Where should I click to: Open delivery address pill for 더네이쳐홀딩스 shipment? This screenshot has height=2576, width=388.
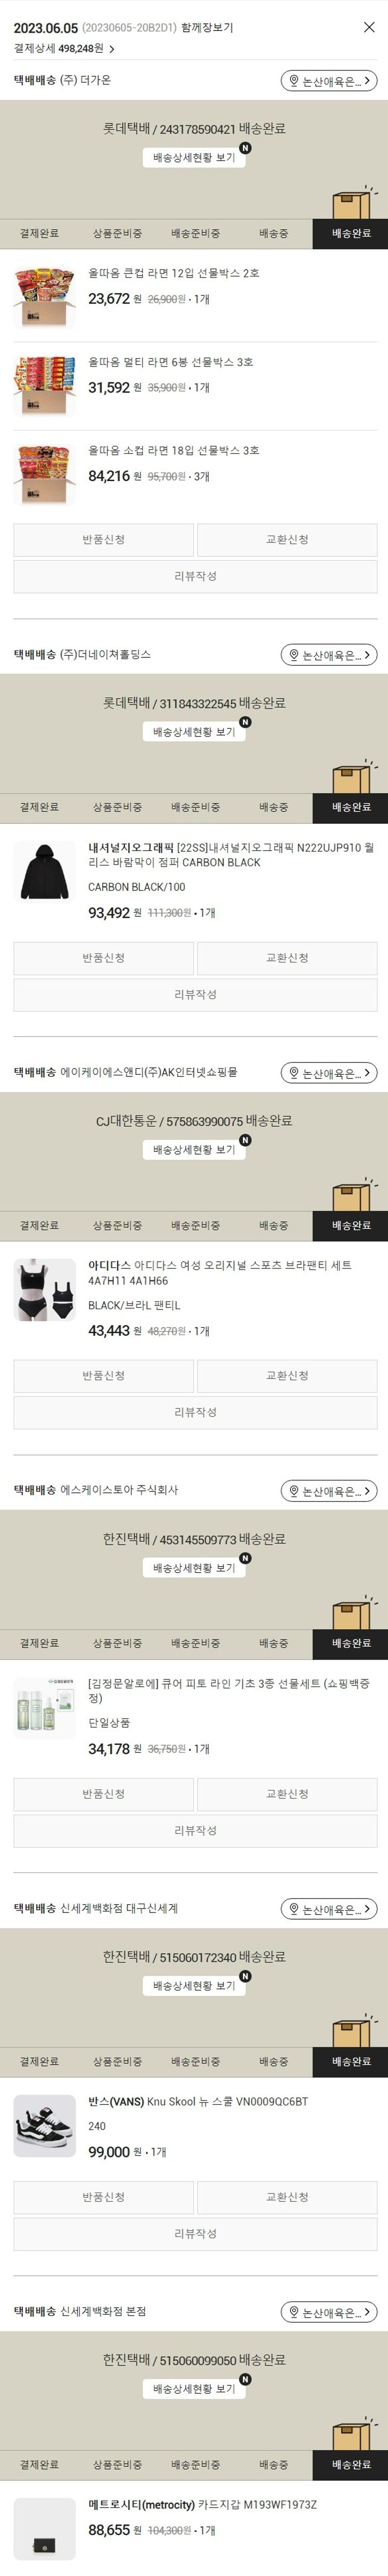[328, 655]
